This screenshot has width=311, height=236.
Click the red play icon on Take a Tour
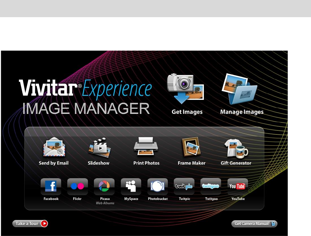[x=44, y=223]
